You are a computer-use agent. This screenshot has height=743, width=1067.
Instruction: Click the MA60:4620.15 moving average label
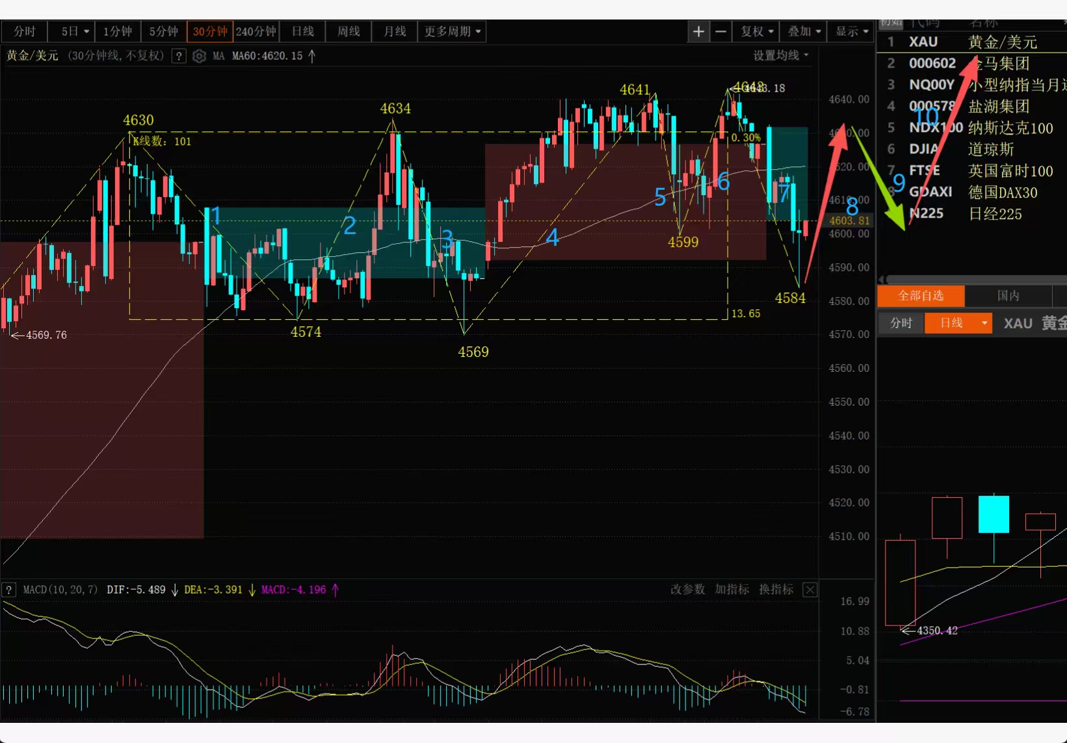point(267,57)
